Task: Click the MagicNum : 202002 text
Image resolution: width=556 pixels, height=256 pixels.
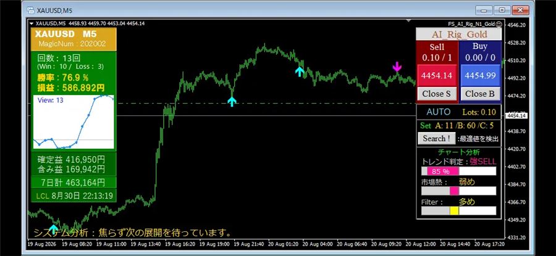Action: (72, 44)
